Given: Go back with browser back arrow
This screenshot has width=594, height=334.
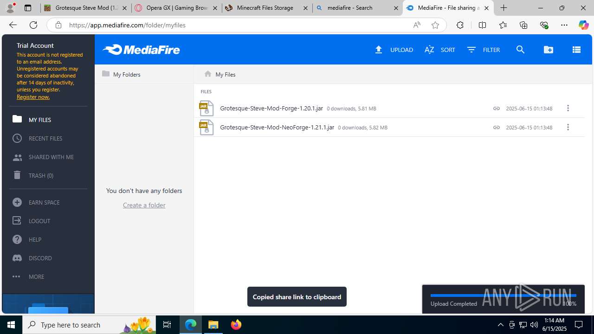Looking at the screenshot, I should click(13, 25).
